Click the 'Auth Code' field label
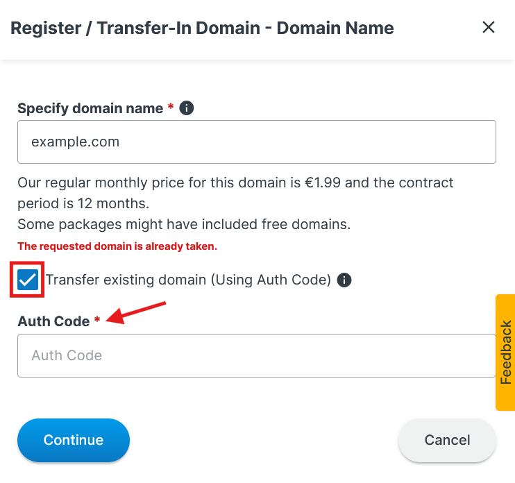Image resolution: width=515 pixels, height=483 pixels. click(x=53, y=321)
